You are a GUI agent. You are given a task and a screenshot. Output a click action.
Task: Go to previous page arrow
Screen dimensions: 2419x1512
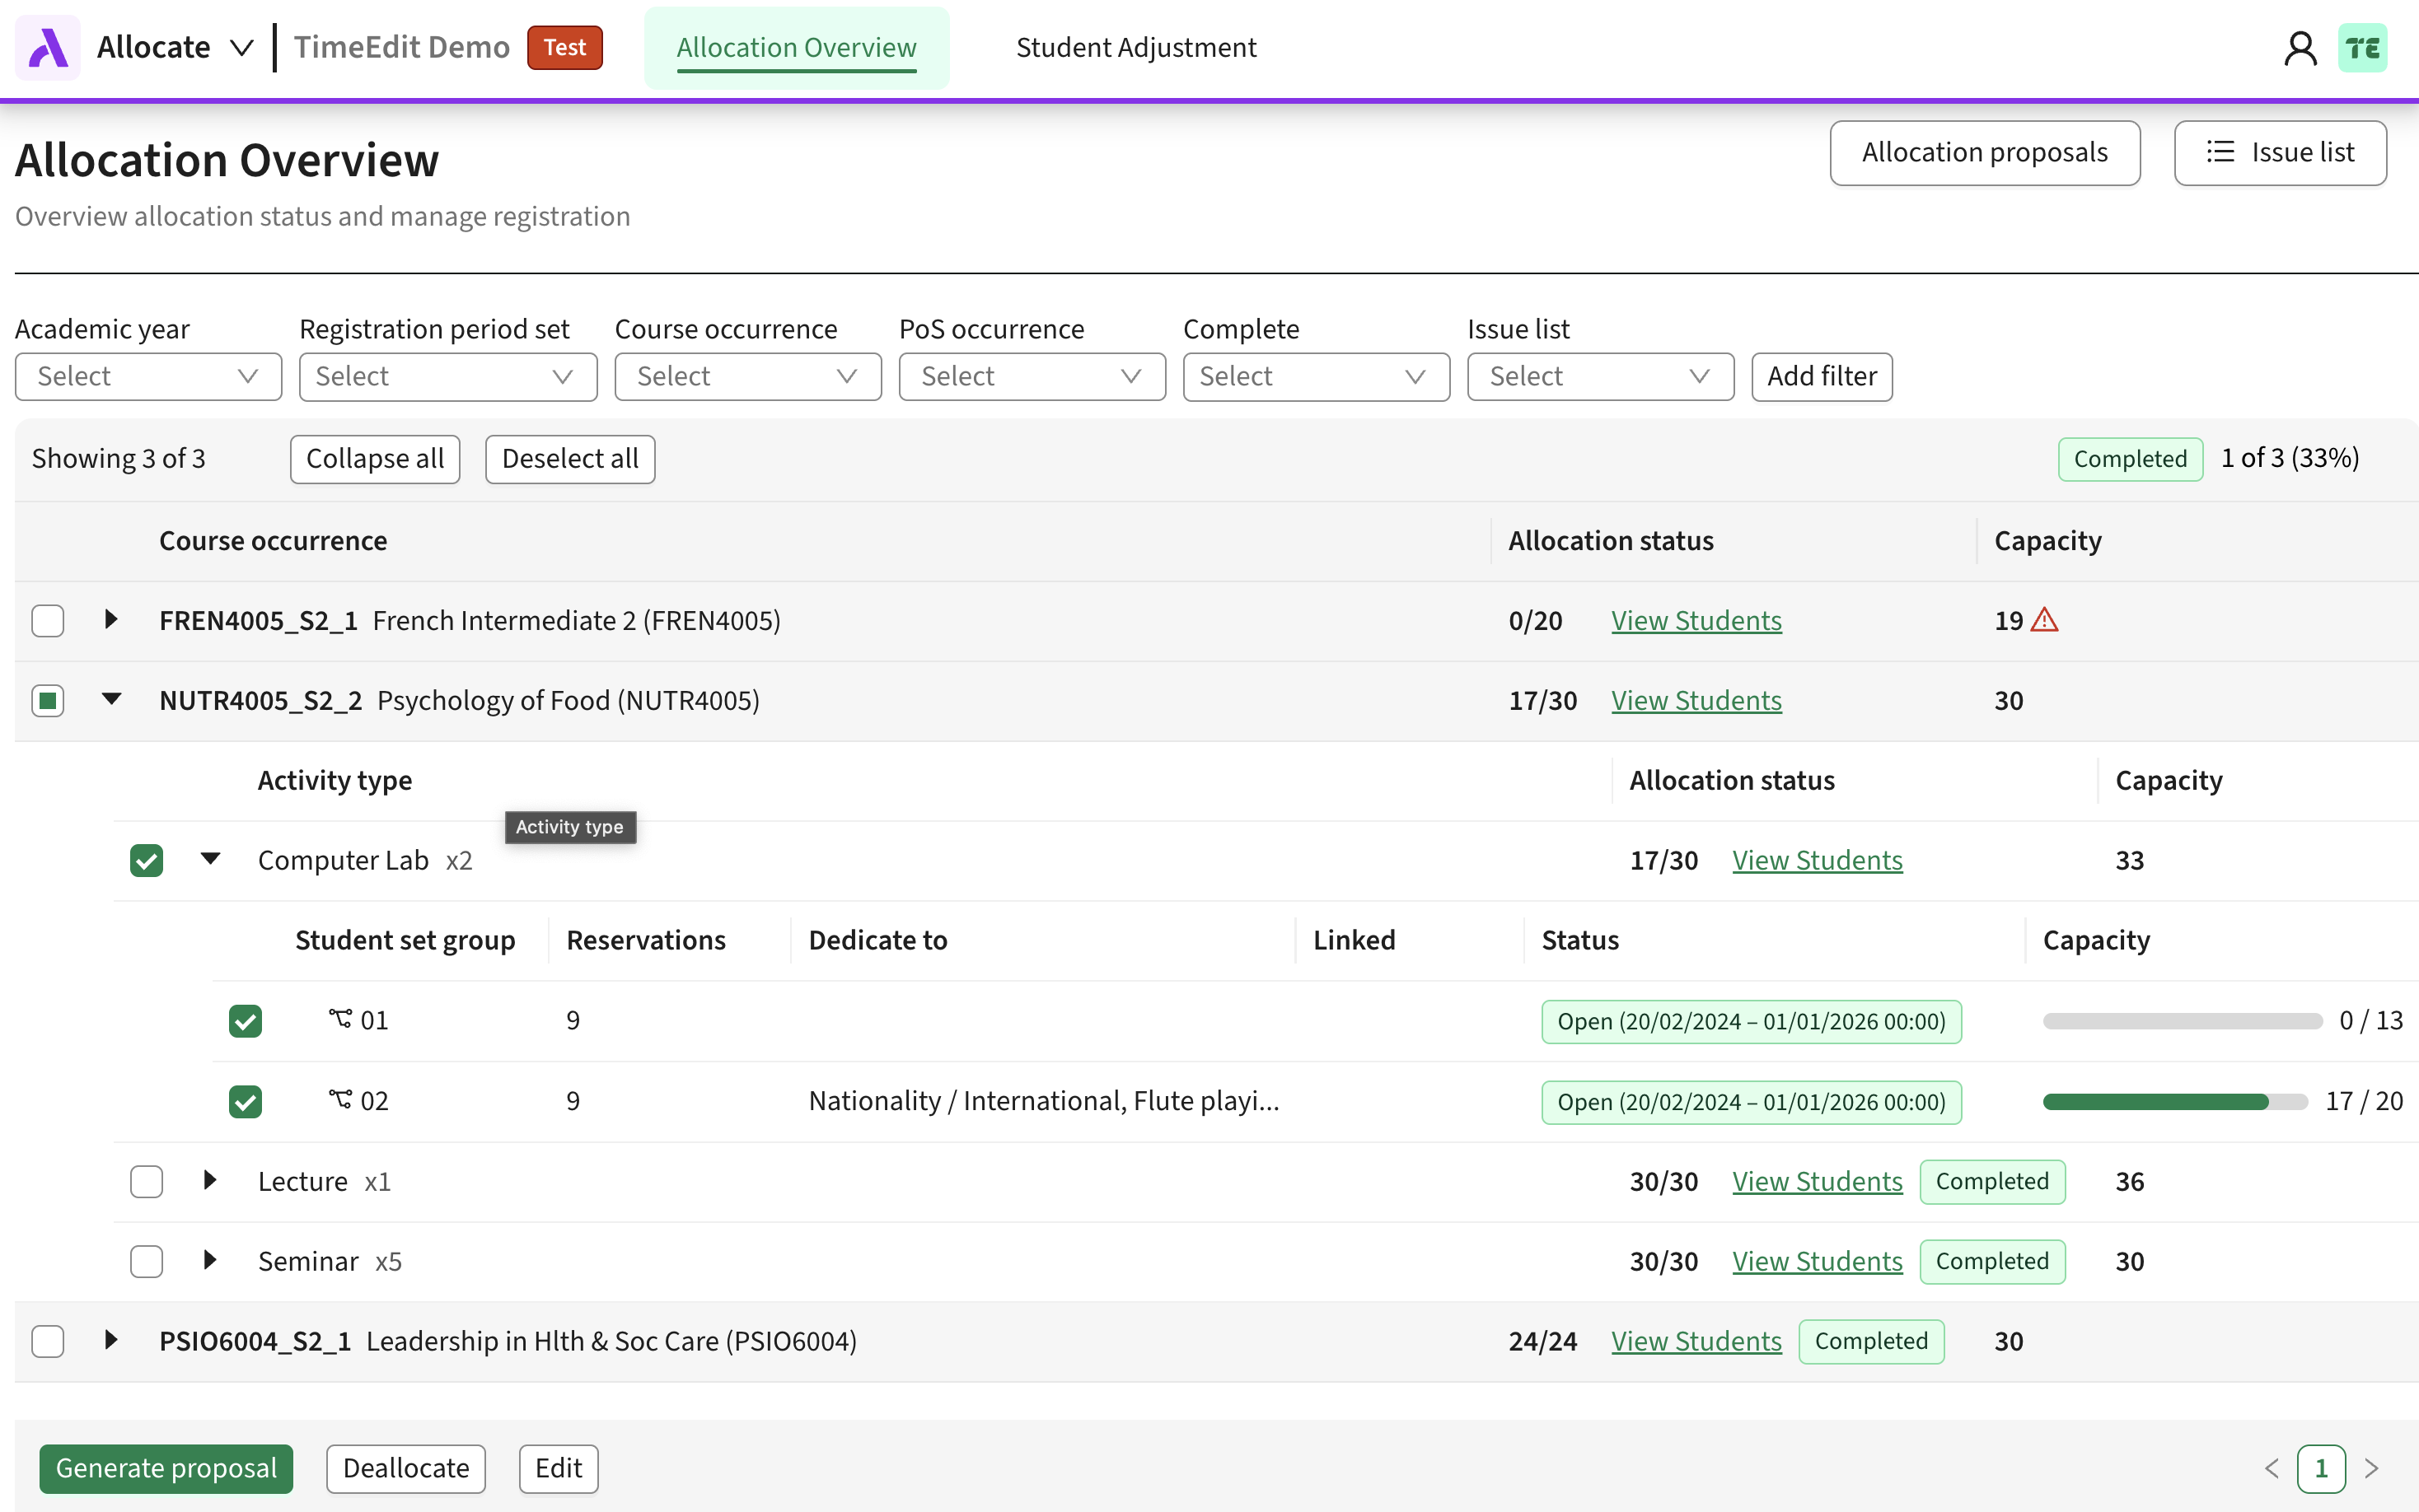[x=2271, y=1468]
